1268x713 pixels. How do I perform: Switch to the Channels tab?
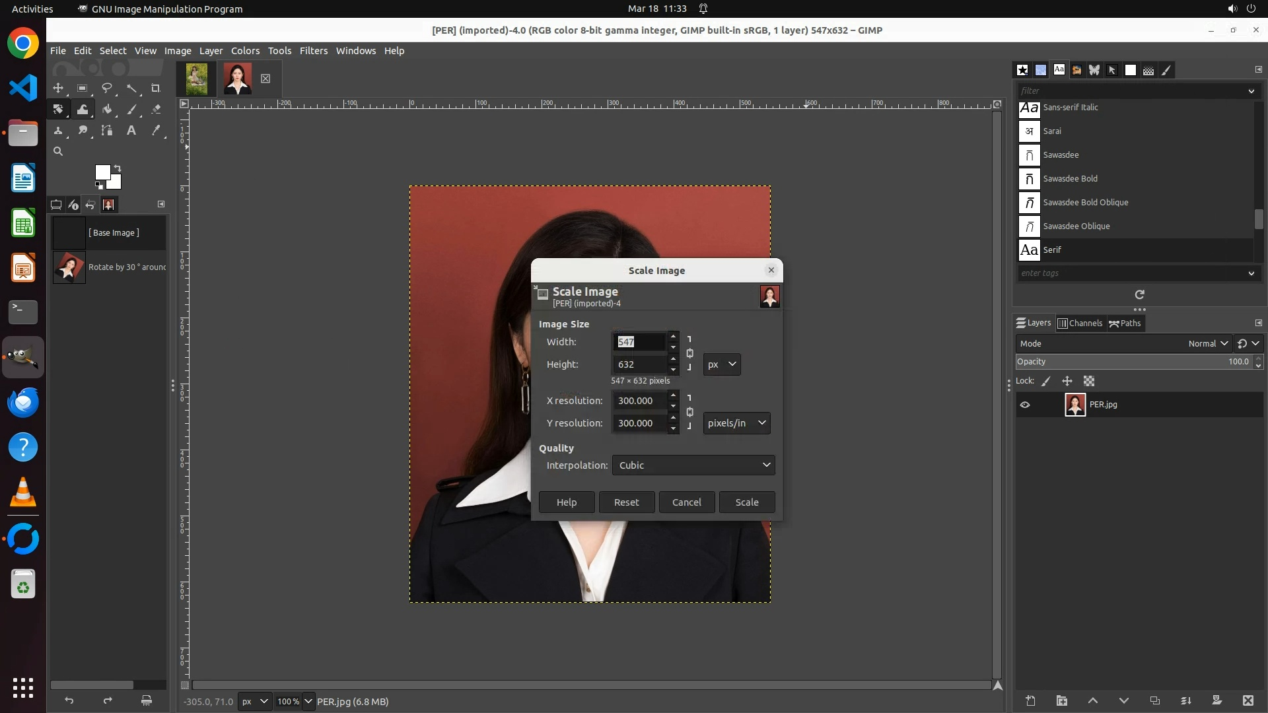(1080, 323)
